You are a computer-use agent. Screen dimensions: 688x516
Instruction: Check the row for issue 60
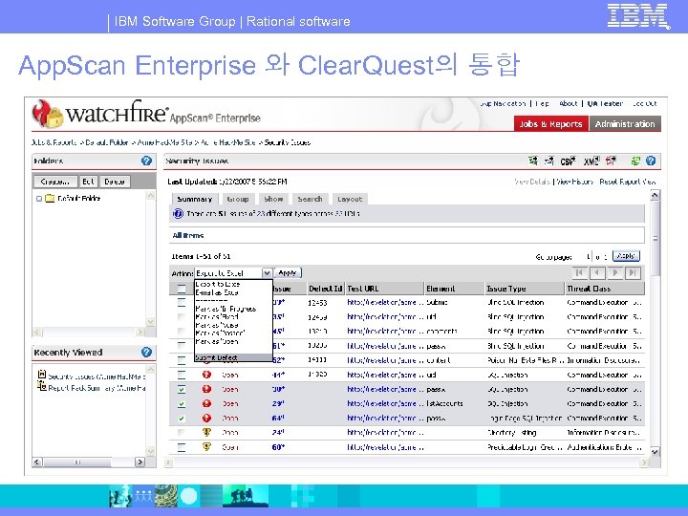(182, 447)
